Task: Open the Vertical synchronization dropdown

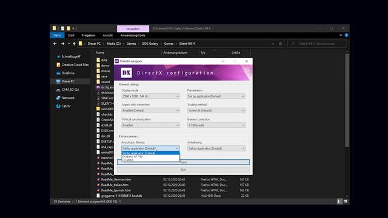Action: 150,125
